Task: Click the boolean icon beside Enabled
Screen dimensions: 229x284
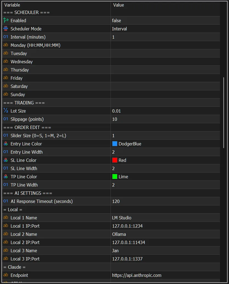Action: click(6, 20)
